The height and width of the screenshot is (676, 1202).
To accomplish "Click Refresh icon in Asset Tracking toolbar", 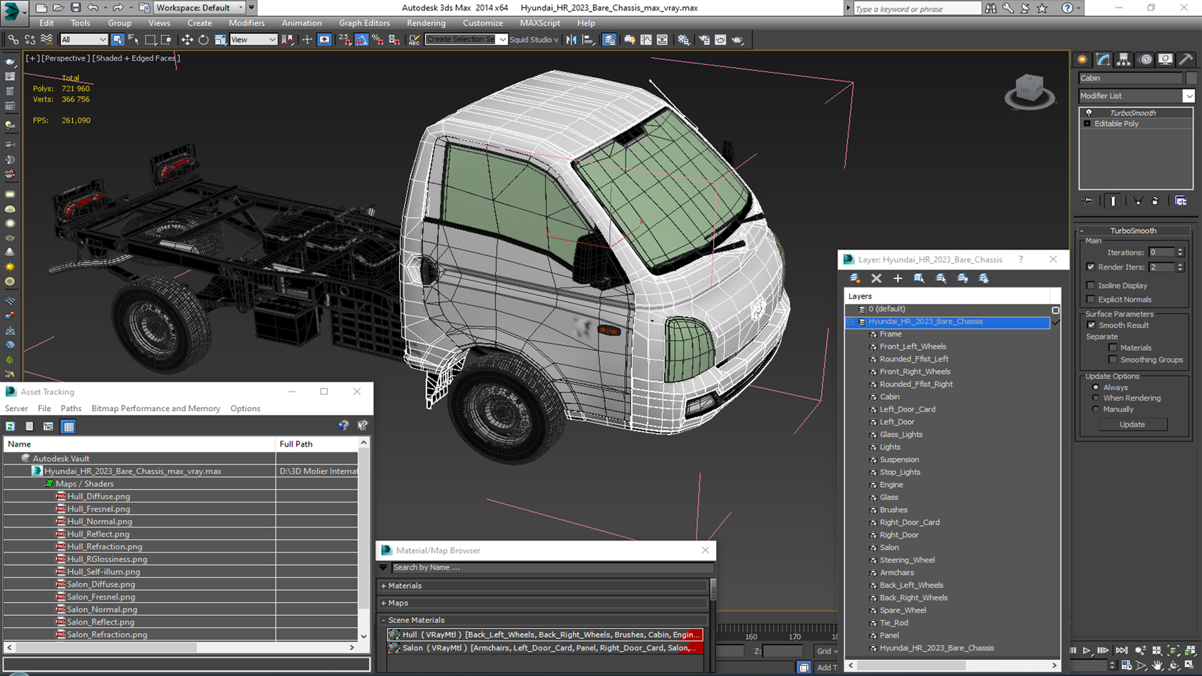I will 10,426.
